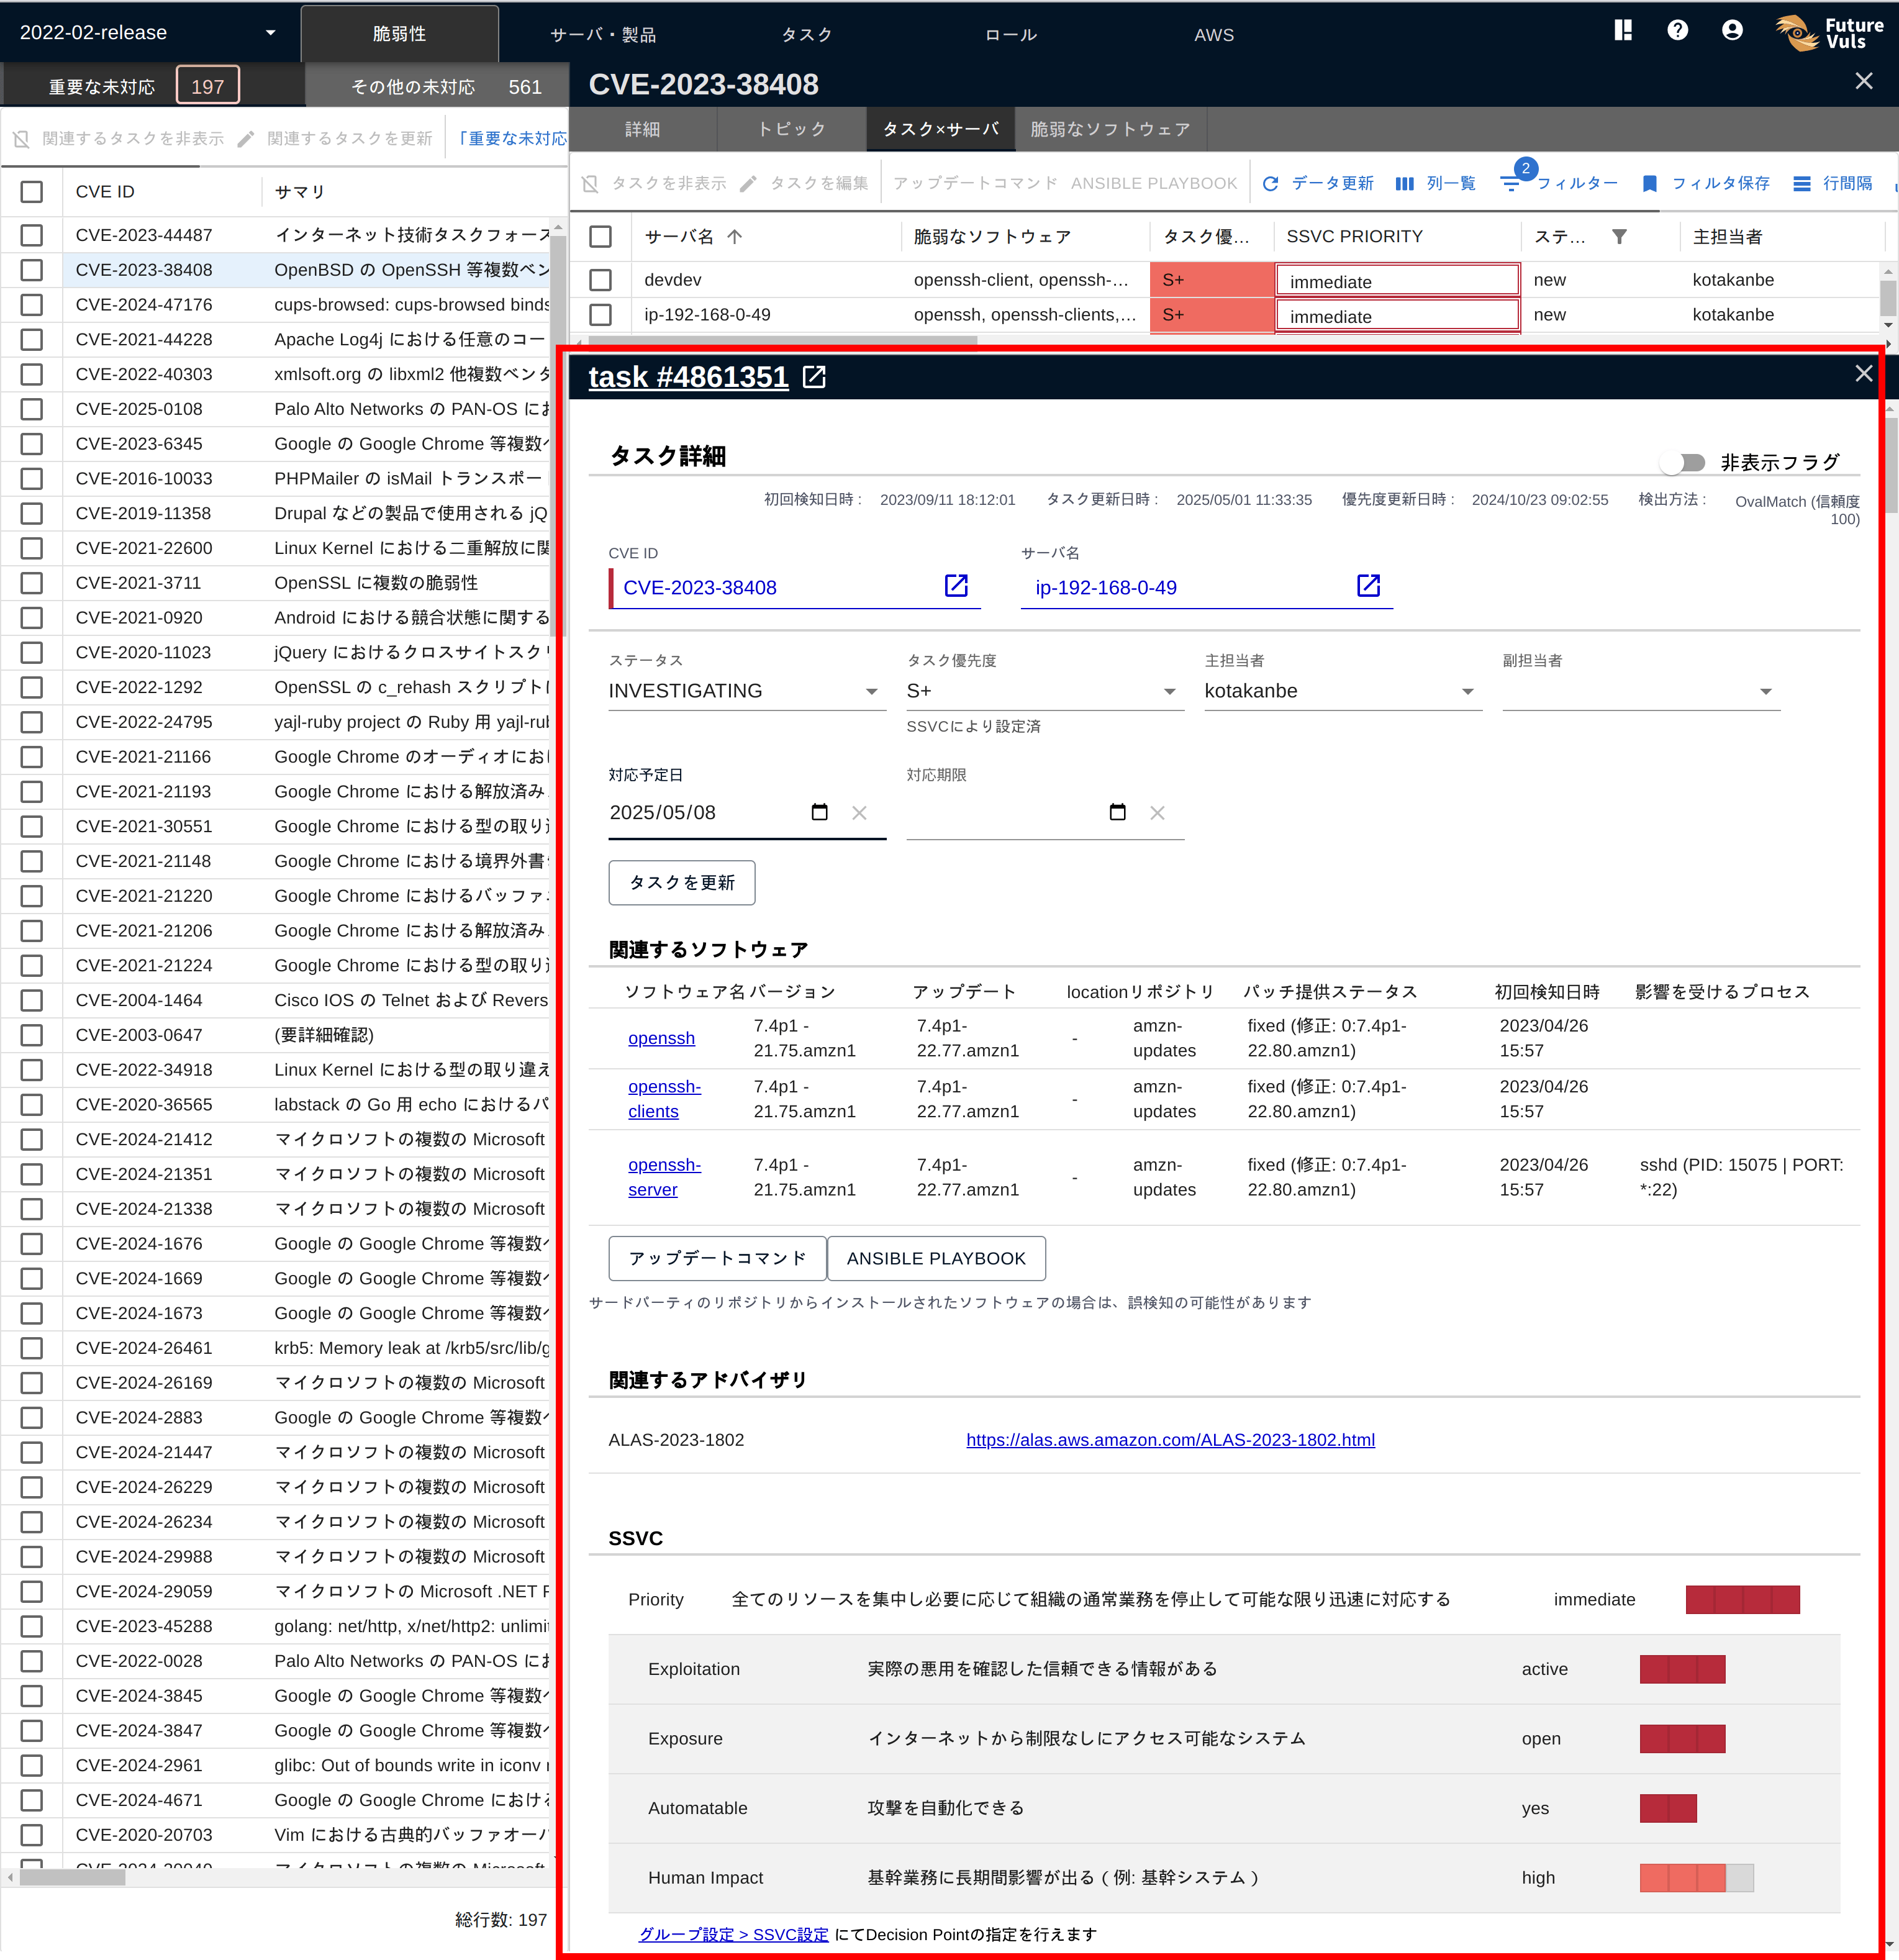Open the フィルター filter icon with badge 2

click(1511, 184)
